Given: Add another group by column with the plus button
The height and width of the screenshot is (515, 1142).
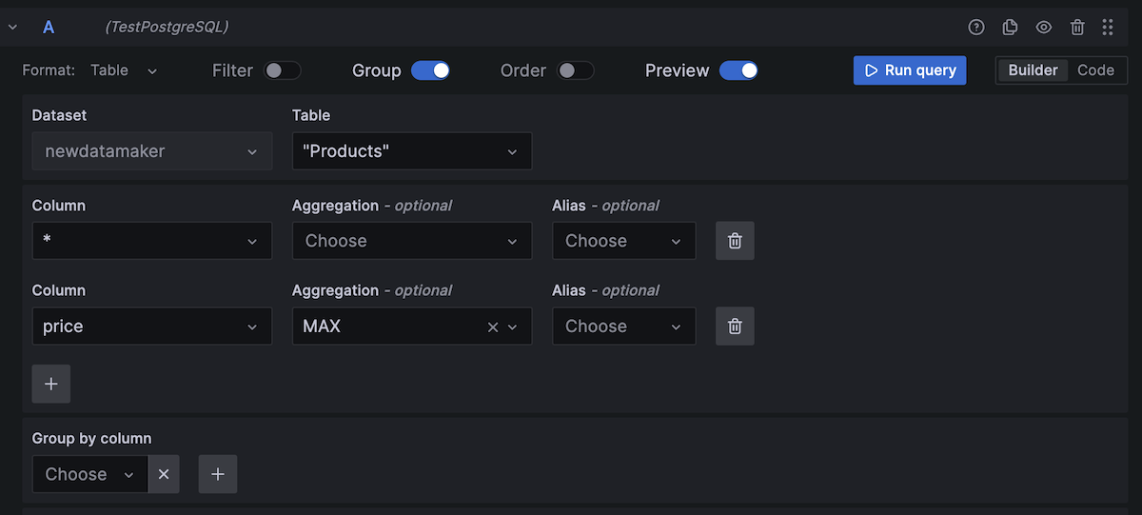Looking at the screenshot, I should click(218, 474).
